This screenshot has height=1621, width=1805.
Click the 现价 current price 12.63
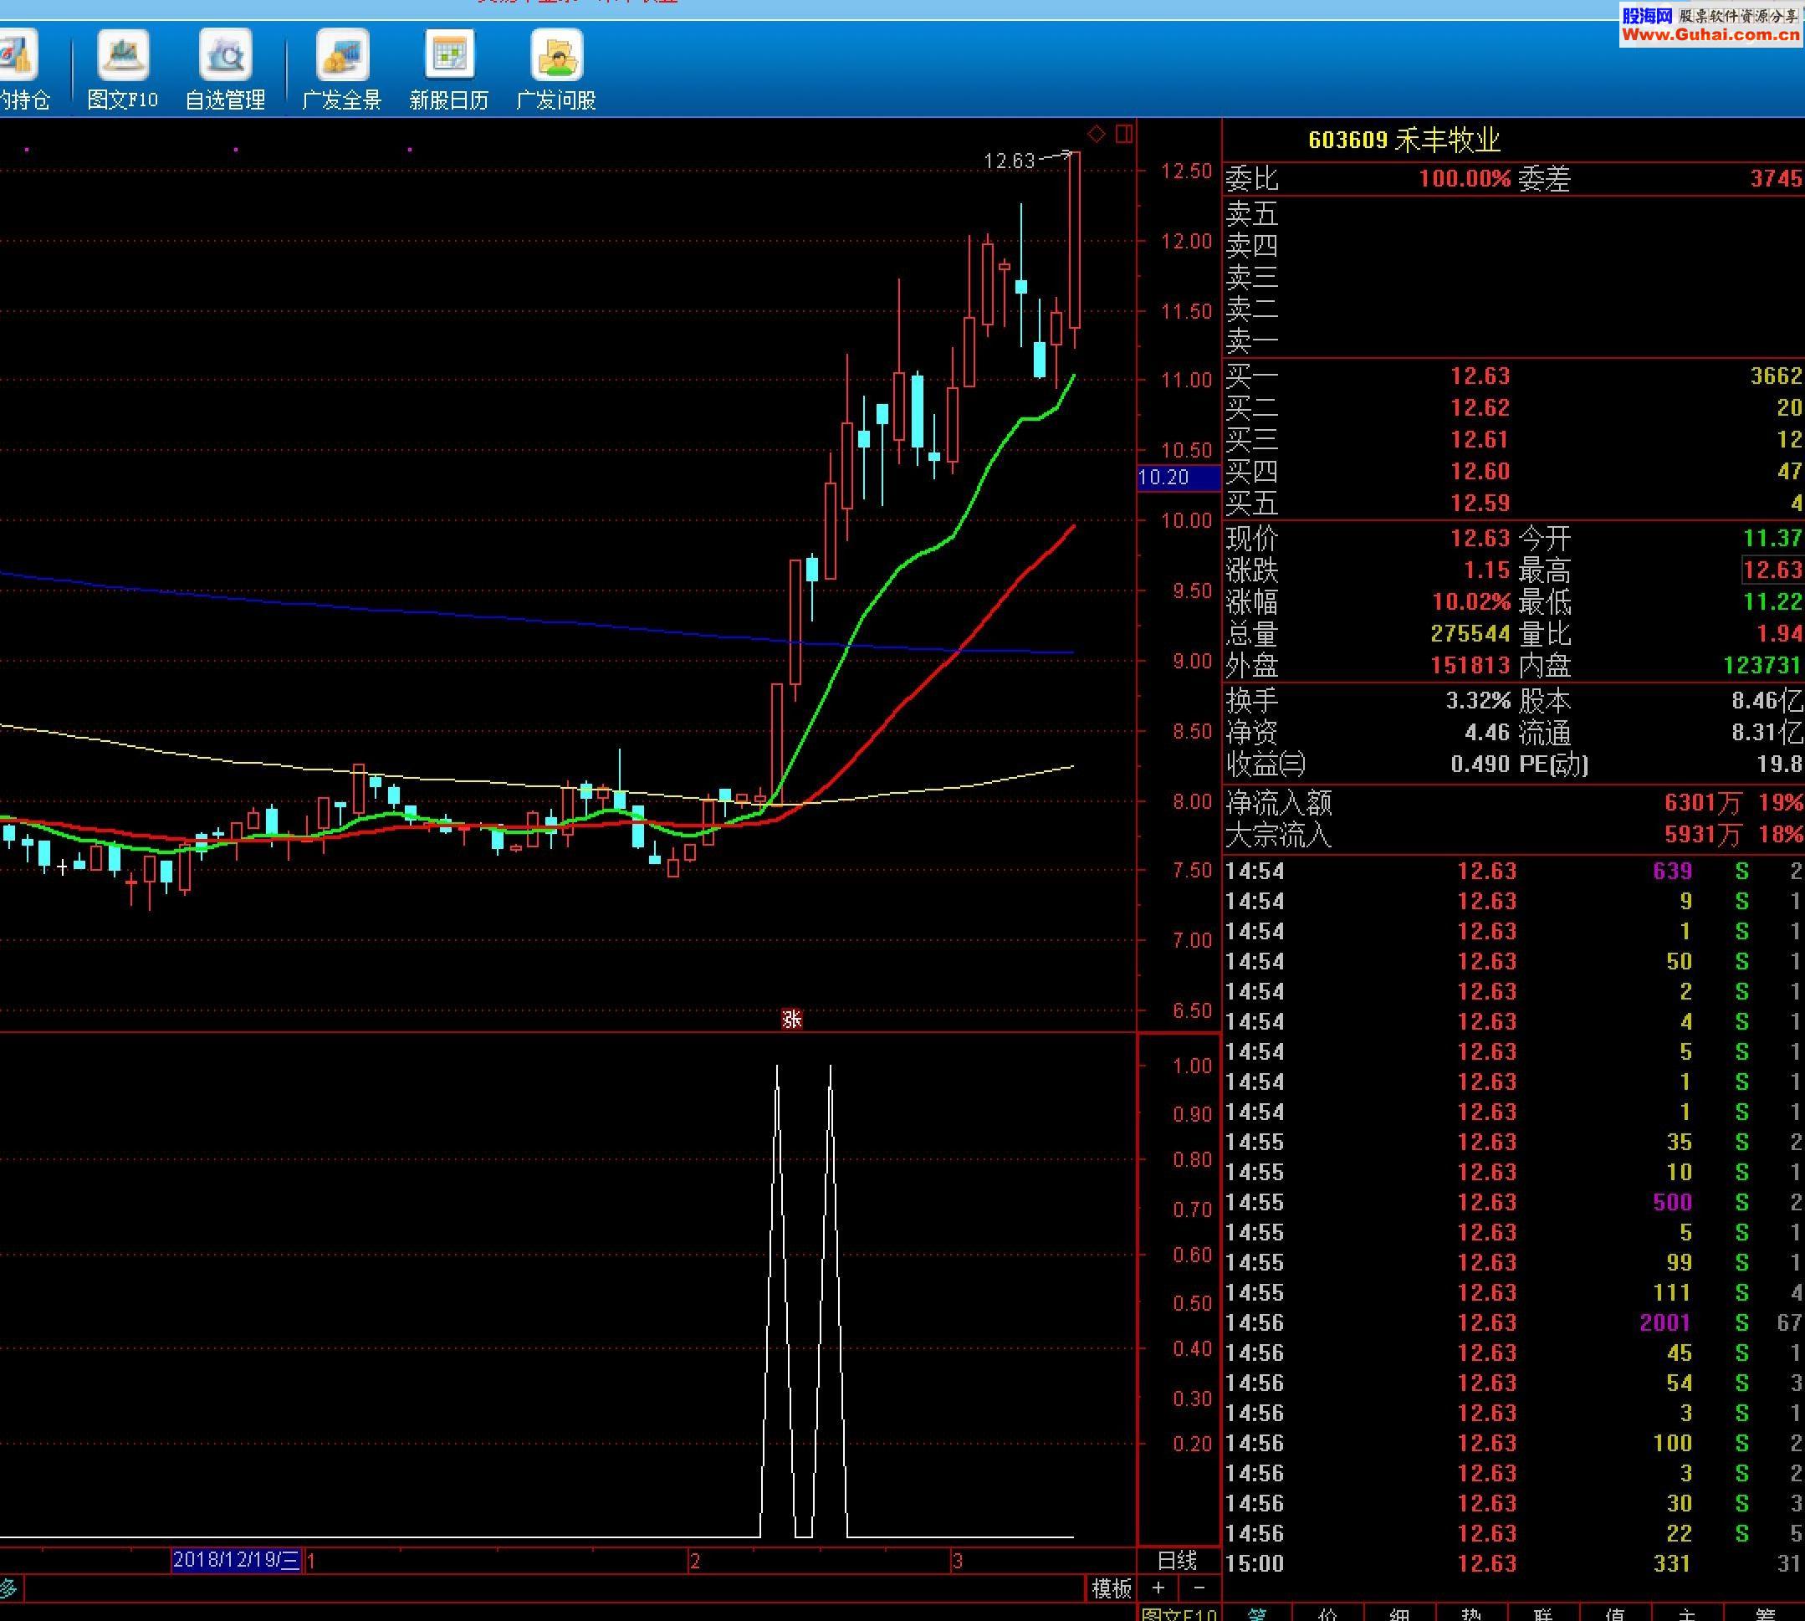pos(1480,539)
